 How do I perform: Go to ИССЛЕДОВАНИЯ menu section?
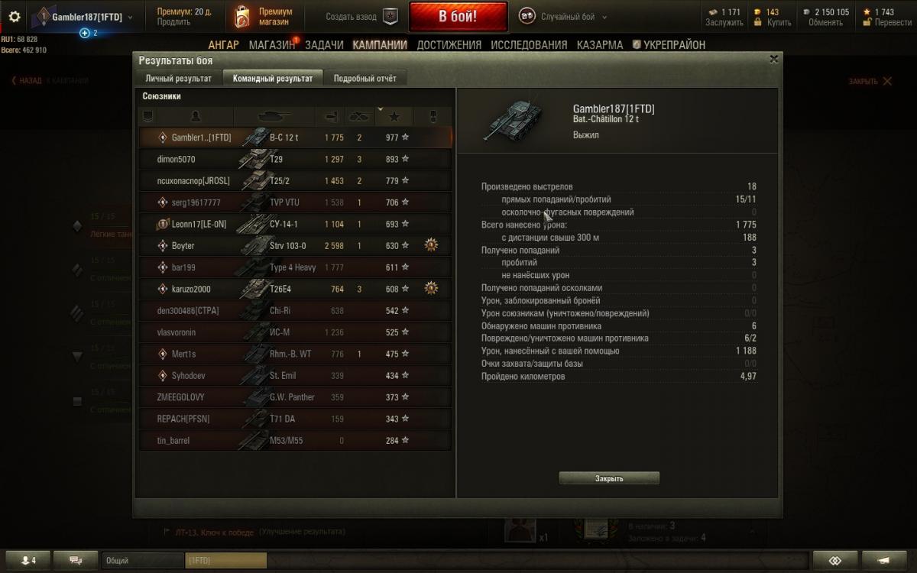[529, 45]
